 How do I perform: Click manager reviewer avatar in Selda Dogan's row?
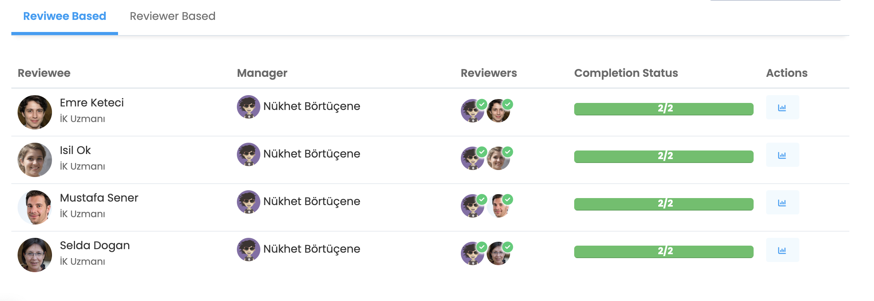472,254
